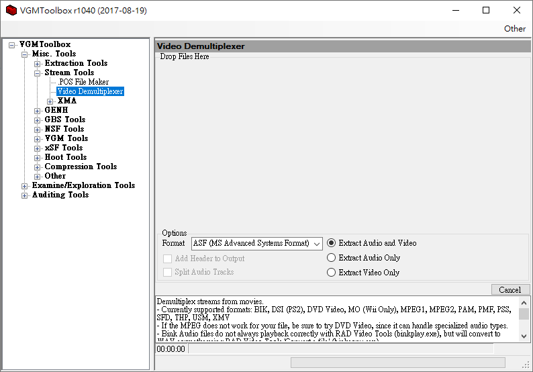This screenshot has height=372, width=533.
Task: Collapse the Misc. Tools node
Action: (24, 54)
